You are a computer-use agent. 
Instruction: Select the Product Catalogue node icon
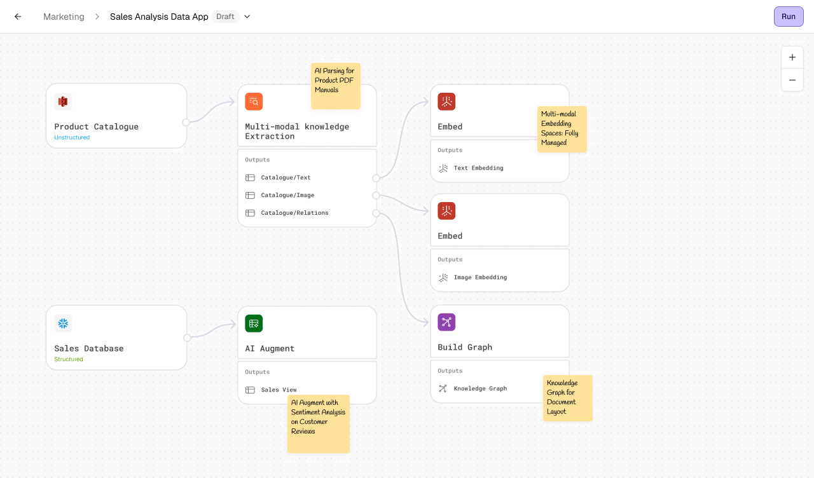coord(63,101)
